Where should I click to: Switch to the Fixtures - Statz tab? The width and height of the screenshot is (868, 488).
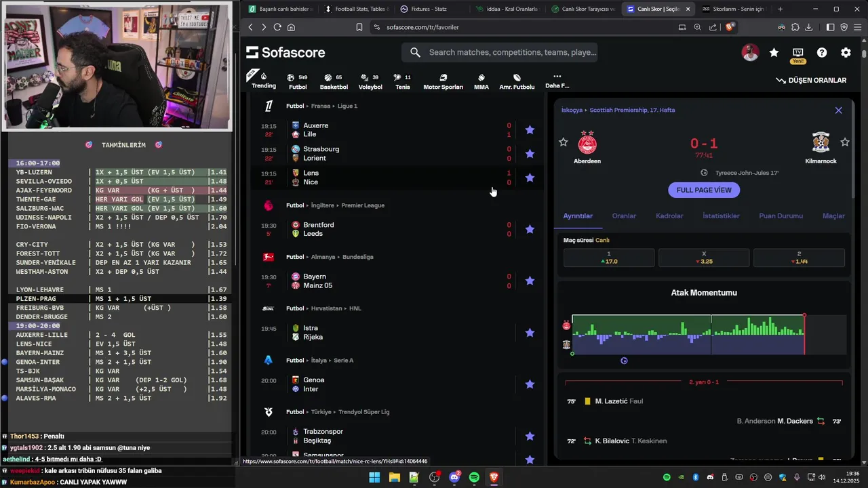coord(429,9)
